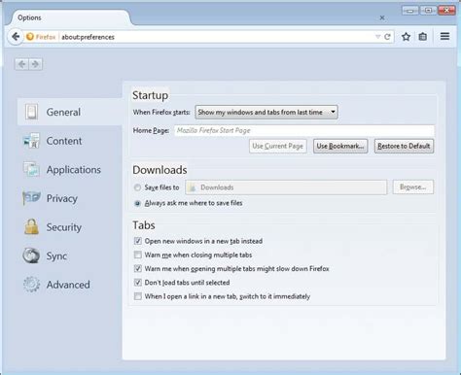Select the General label in the sidebar
Viewport: 461px width, 375px height.
tap(63, 112)
